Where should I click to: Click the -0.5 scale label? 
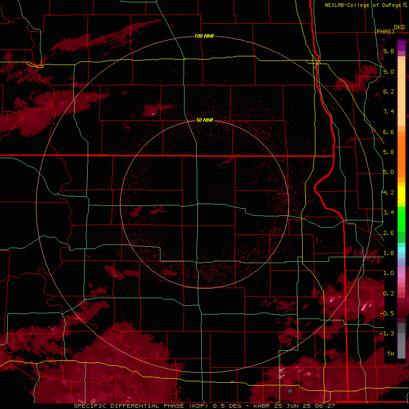coord(387,314)
